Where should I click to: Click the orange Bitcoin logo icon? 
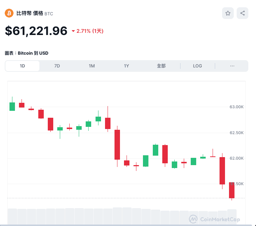point(9,13)
